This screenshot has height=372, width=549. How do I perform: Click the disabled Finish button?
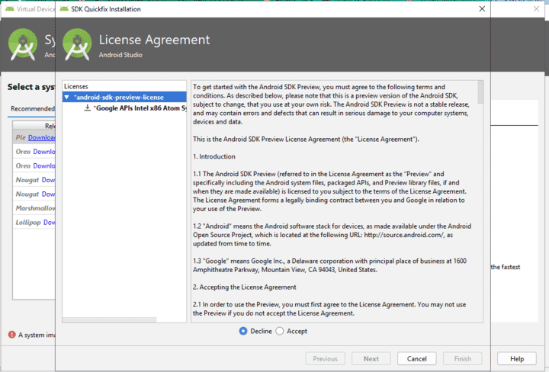click(463, 359)
